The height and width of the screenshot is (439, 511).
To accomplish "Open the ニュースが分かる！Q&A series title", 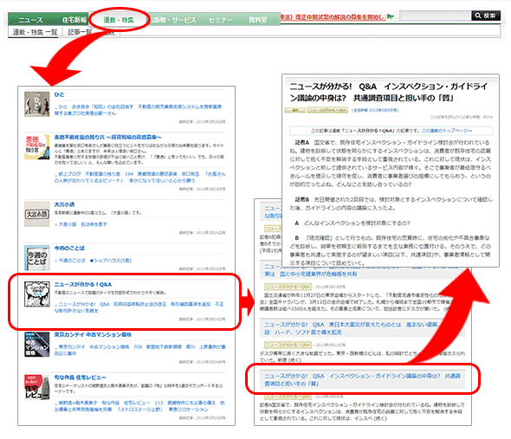I will coord(83,284).
